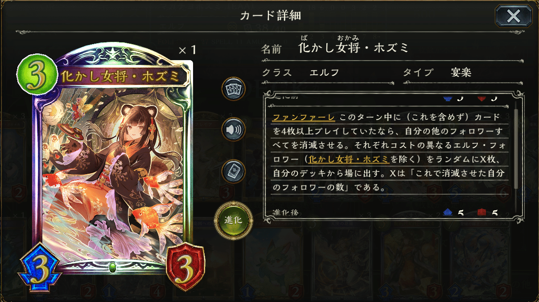Open the ファンファーレ keyword link
This screenshot has width=539, height=302.
click(304, 118)
